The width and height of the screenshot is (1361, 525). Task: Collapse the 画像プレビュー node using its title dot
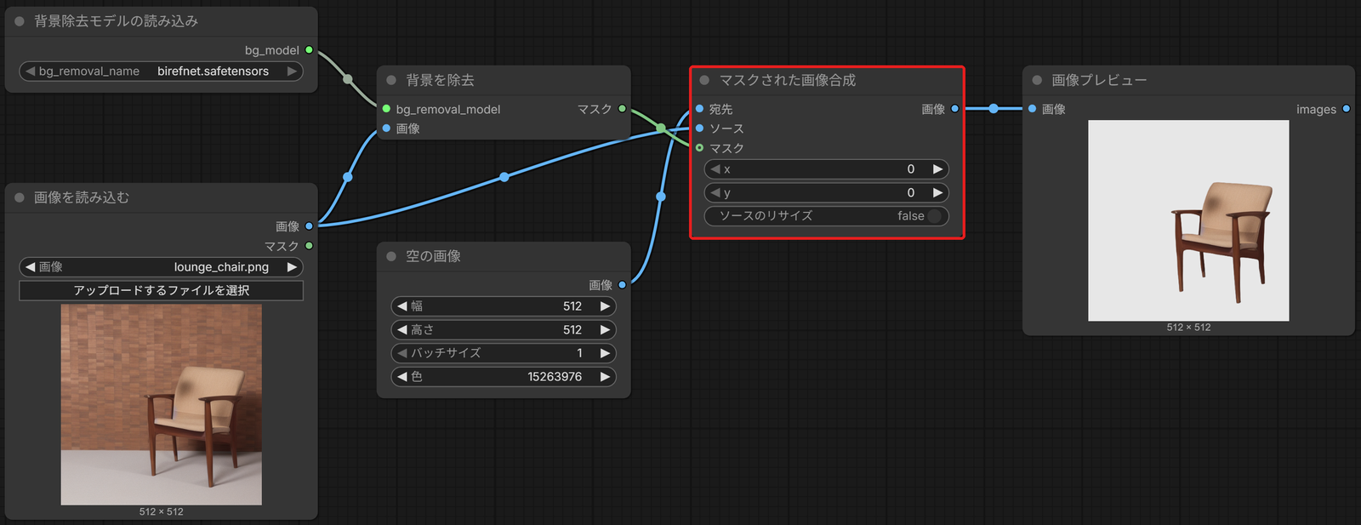coord(1037,80)
